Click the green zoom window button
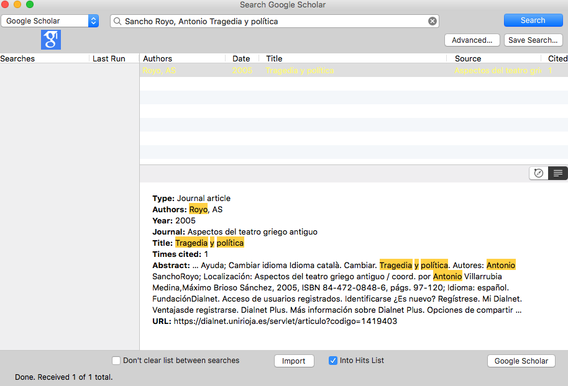This screenshot has width=568, height=386. click(30, 4)
